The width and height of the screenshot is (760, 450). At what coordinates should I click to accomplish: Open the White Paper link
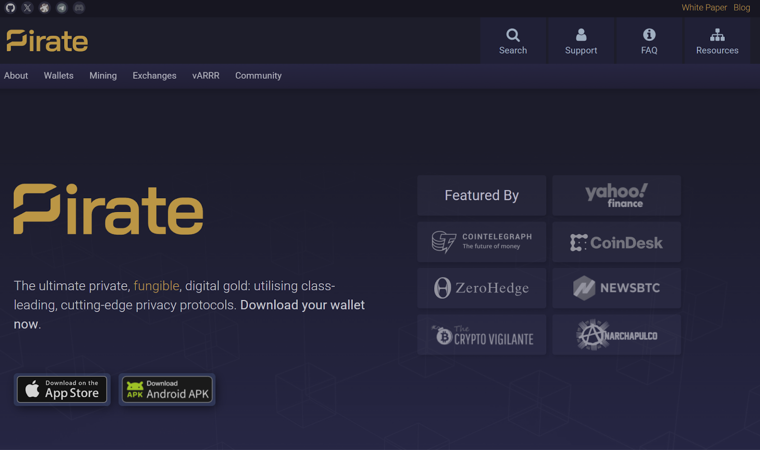click(704, 8)
